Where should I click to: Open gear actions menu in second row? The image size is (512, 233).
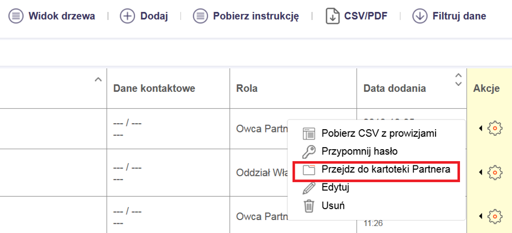(x=494, y=172)
